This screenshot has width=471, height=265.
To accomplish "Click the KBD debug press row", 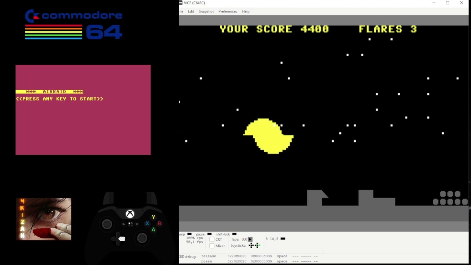I will point(259,261).
